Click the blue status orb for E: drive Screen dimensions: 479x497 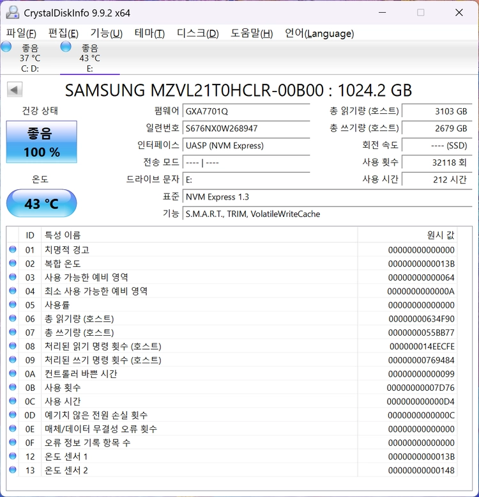[x=66, y=47]
